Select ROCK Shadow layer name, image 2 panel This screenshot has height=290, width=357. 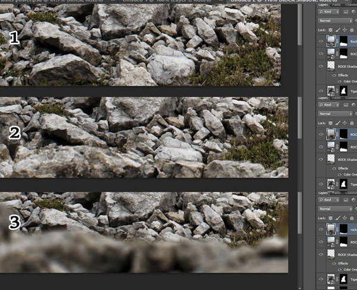pos(347,160)
